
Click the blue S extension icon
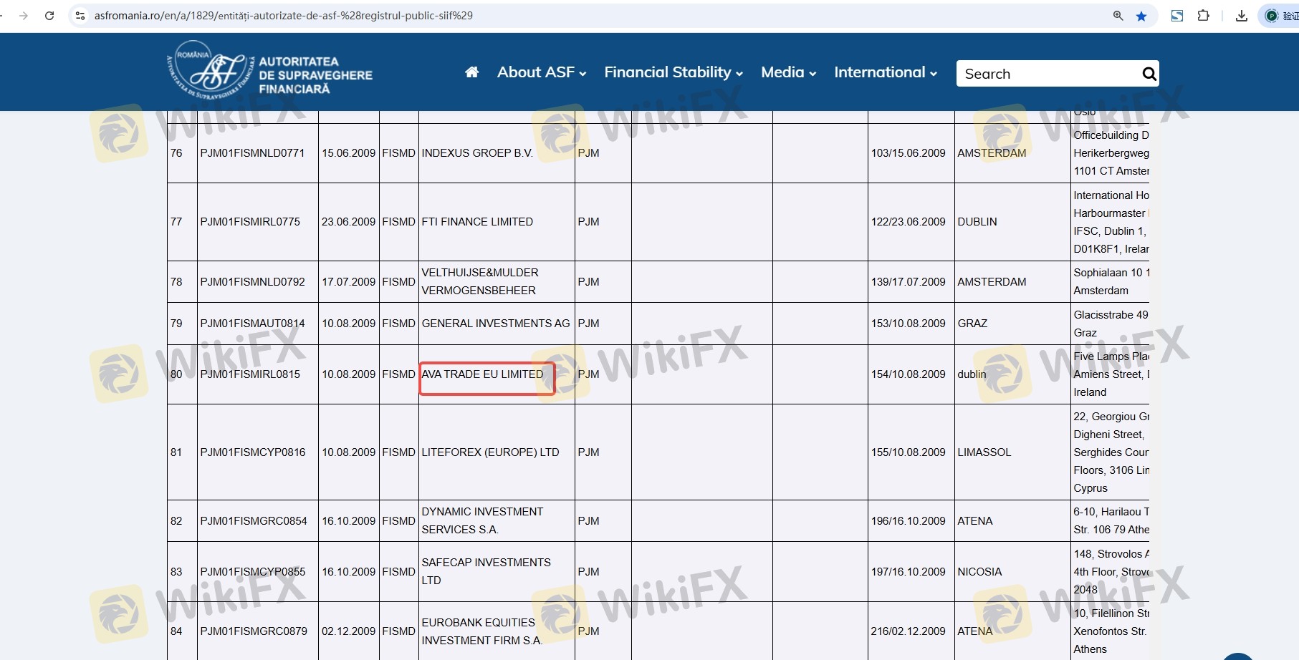pos(1176,16)
